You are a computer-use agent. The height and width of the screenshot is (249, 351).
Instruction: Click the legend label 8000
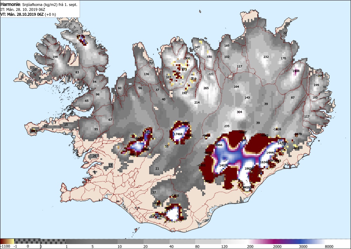[329, 247]
